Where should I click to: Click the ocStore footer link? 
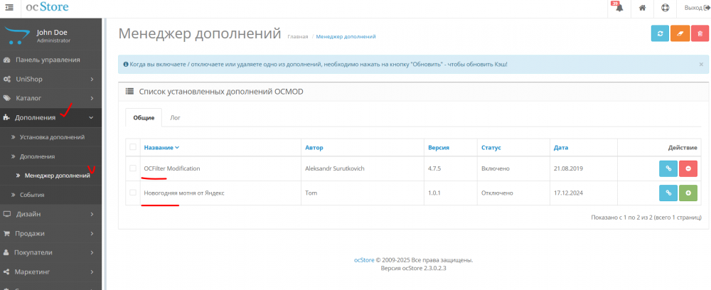(x=364, y=260)
